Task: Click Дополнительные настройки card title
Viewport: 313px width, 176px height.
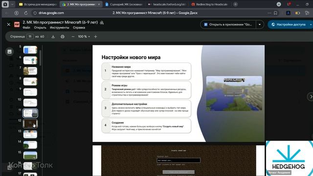Action: click(x=129, y=104)
